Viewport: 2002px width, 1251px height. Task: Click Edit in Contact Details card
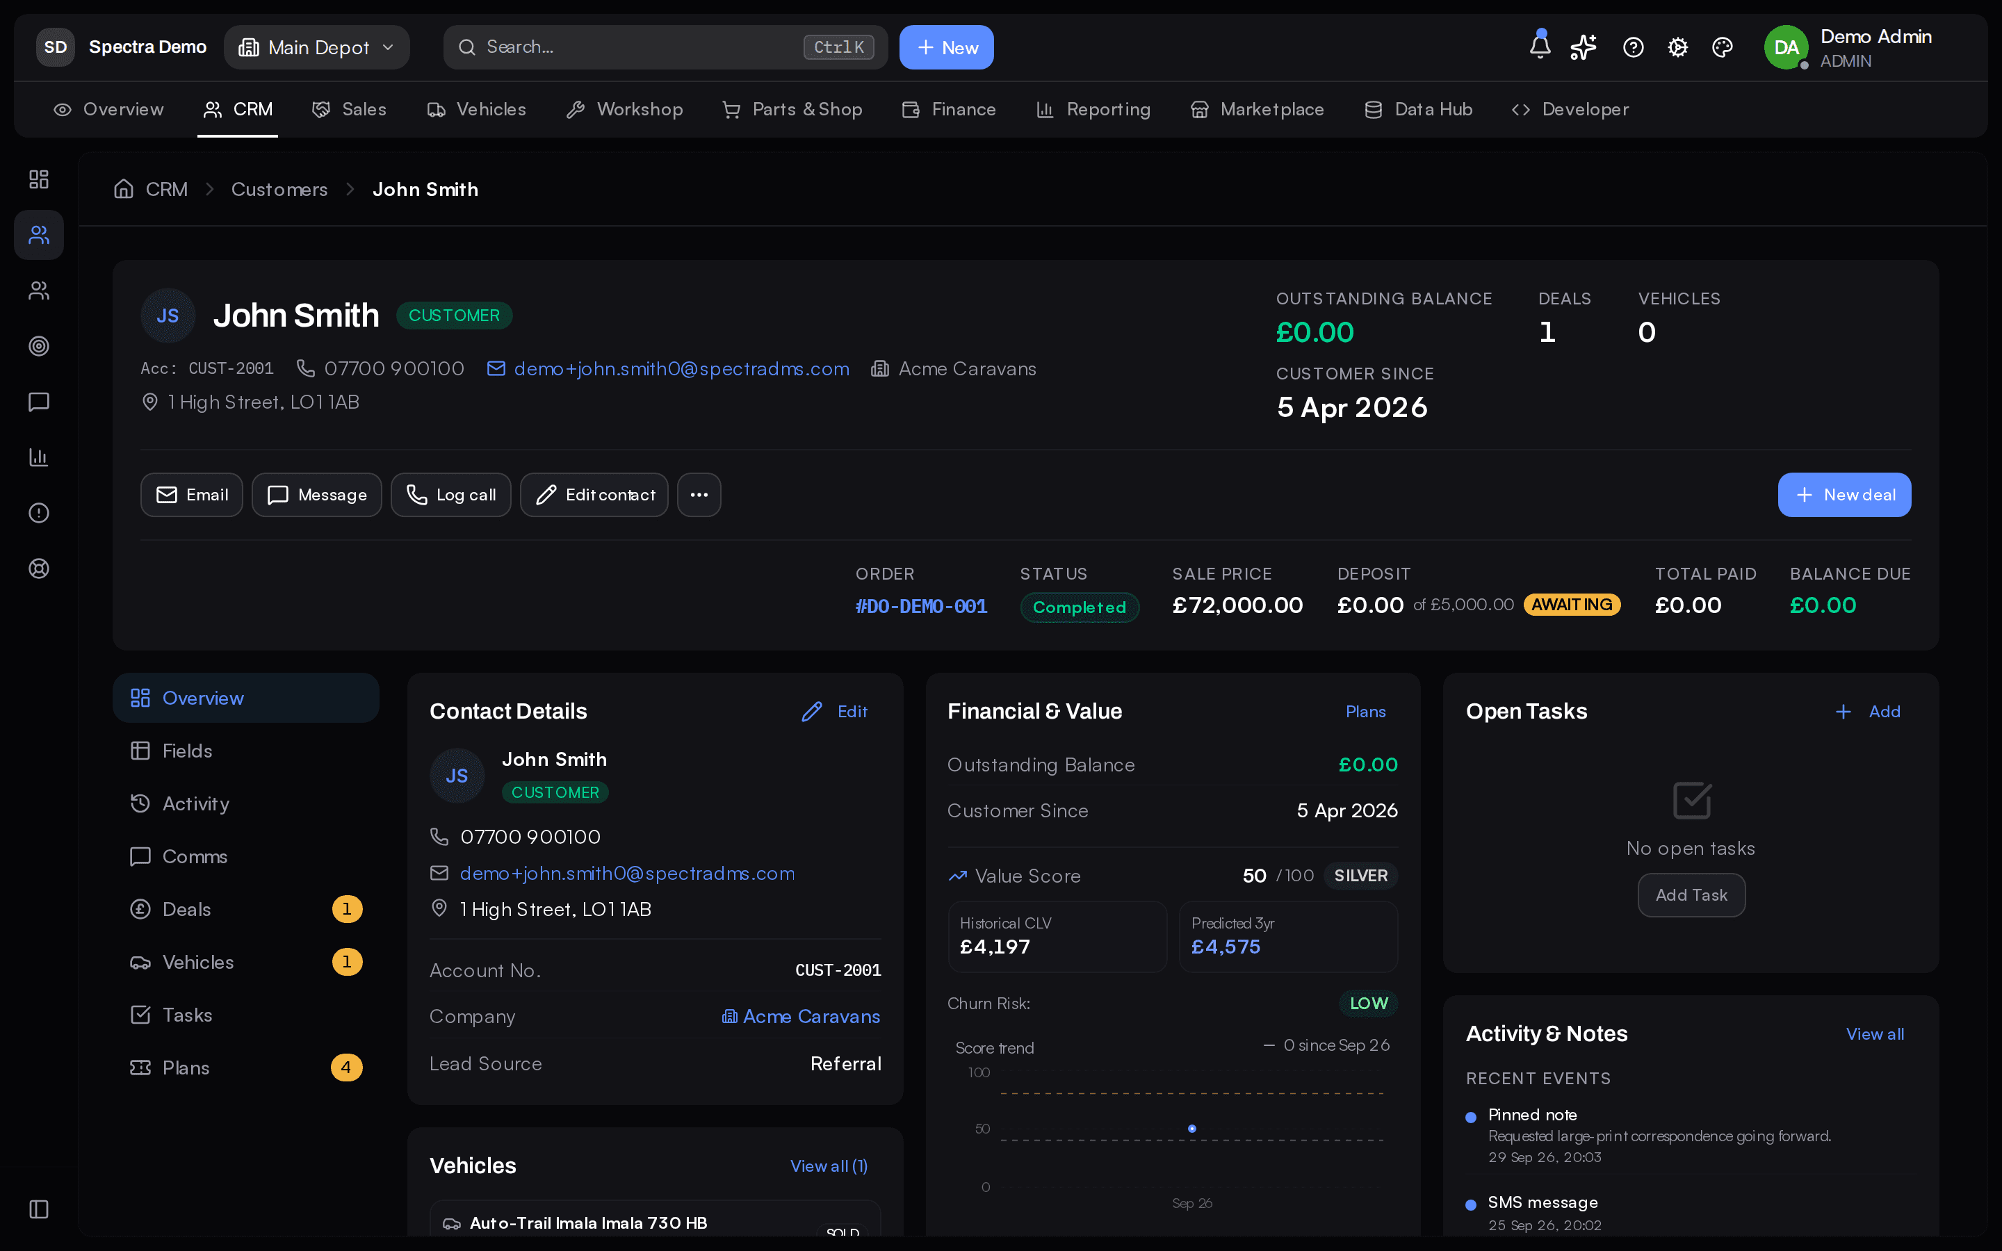[835, 712]
